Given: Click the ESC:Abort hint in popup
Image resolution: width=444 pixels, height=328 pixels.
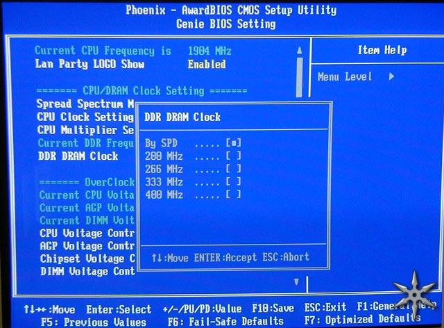Looking at the screenshot, I should click(x=286, y=257).
